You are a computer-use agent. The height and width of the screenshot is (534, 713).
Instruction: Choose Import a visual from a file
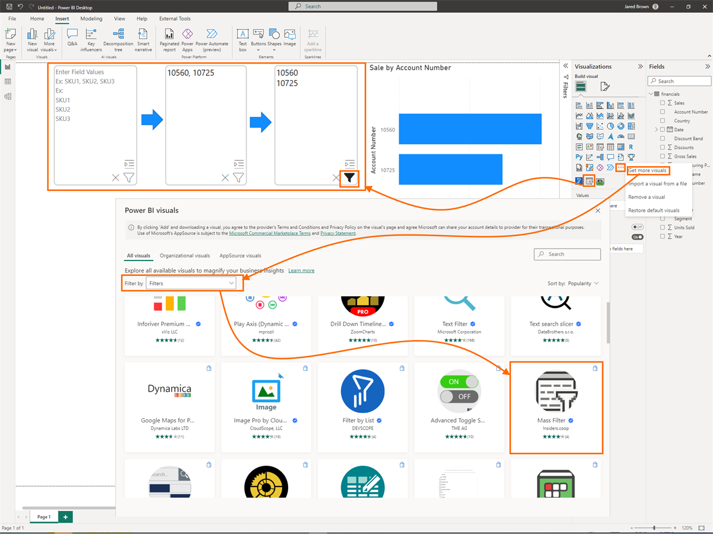657,184
